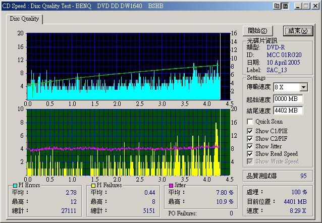This screenshot has width=322, height=223.
Task: Toggle Show Read Speed checkbox
Action: tap(250, 154)
